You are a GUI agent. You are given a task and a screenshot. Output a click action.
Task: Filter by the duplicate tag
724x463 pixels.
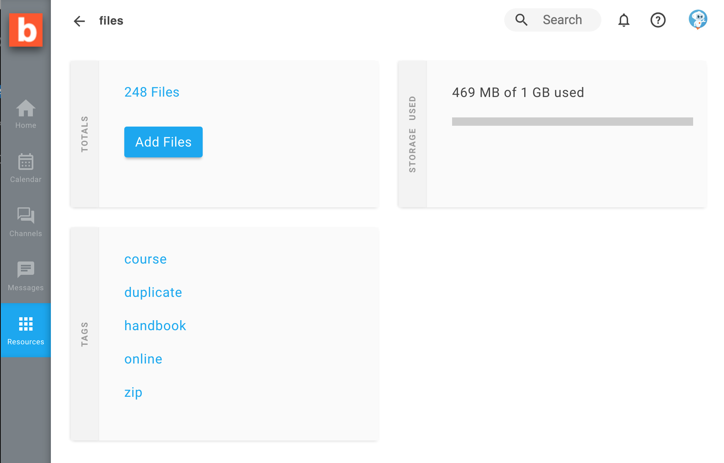tap(153, 293)
